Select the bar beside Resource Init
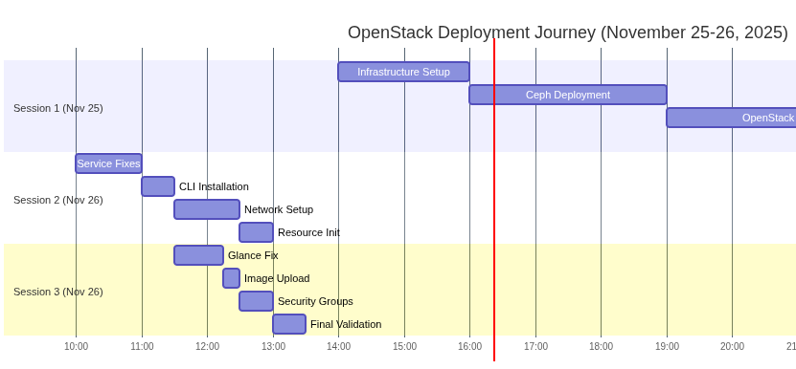The height and width of the screenshot is (369, 796). (257, 232)
